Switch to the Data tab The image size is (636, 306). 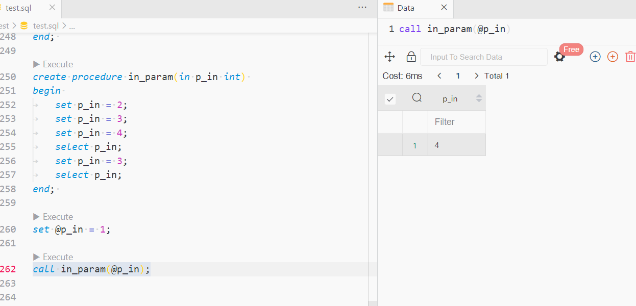[406, 8]
